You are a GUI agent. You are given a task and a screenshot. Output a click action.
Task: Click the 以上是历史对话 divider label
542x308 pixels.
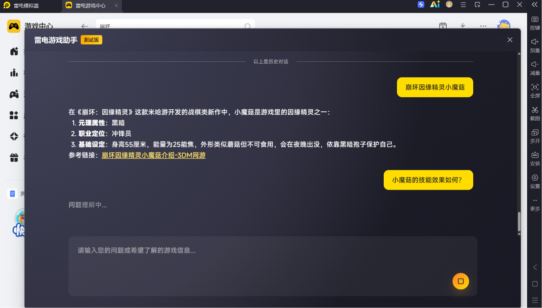[x=271, y=62]
